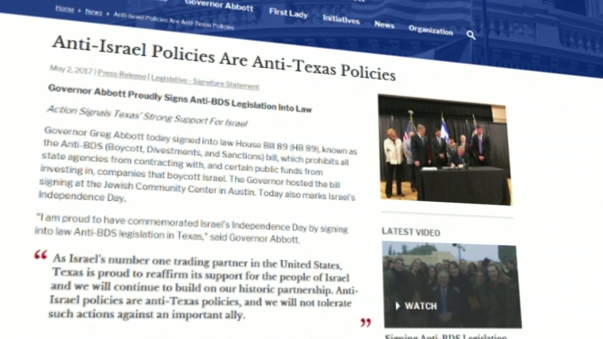Screen dimensions: 603x339
Task: Click the breadcrumb arrow after Home
Action: [80, 11]
